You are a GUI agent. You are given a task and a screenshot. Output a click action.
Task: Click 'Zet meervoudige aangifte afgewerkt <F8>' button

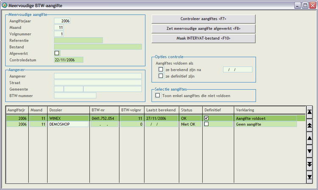click(x=204, y=28)
